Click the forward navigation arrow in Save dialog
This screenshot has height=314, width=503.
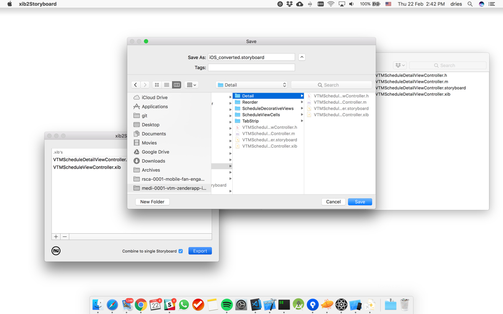click(145, 85)
